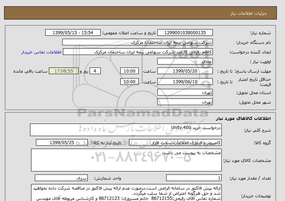
Task: Click the buyer organization name field
Action: point(137,42)
